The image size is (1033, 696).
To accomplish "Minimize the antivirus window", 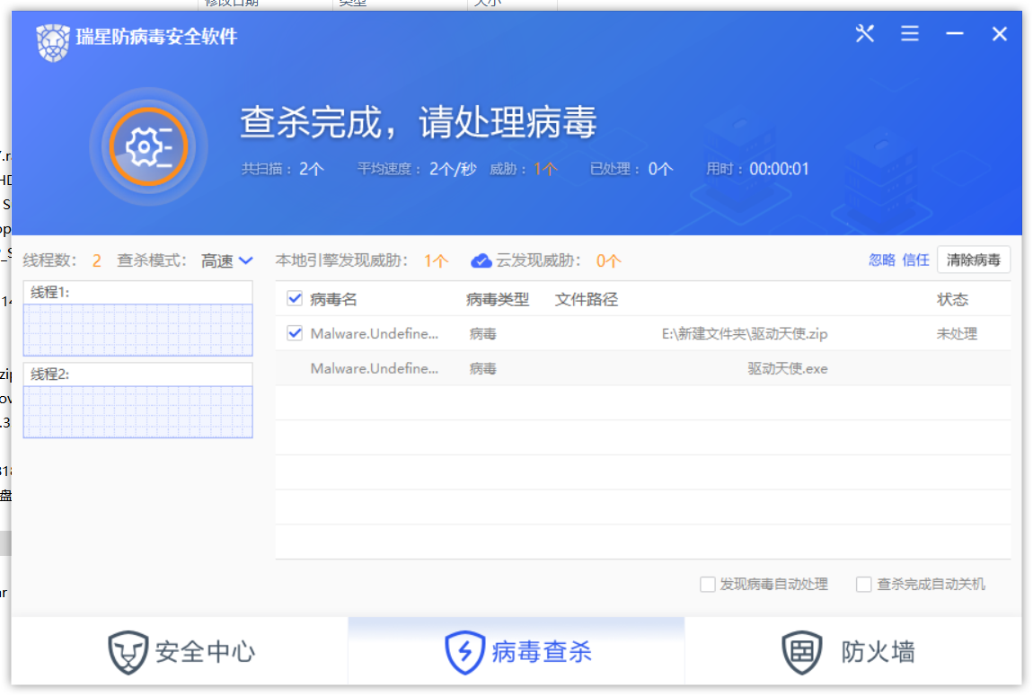I will point(955,33).
